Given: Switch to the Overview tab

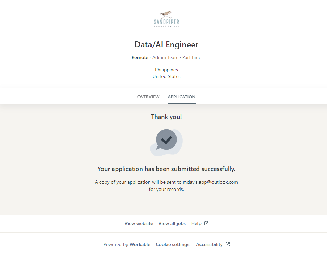Looking at the screenshot, I should [148, 97].
